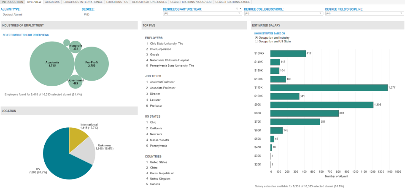This screenshot has height=189, width=405.
Task: Click the filter funnel icon beside Degree/Departure Year
Action: point(237,9)
